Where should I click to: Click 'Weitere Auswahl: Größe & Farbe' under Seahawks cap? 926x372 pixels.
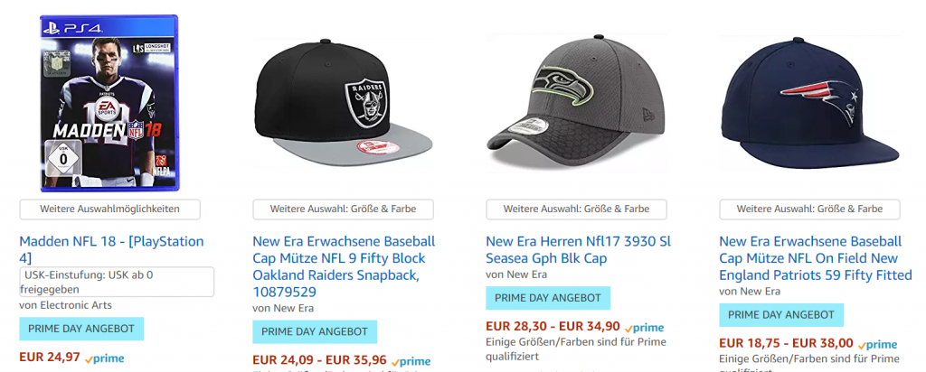coord(576,209)
